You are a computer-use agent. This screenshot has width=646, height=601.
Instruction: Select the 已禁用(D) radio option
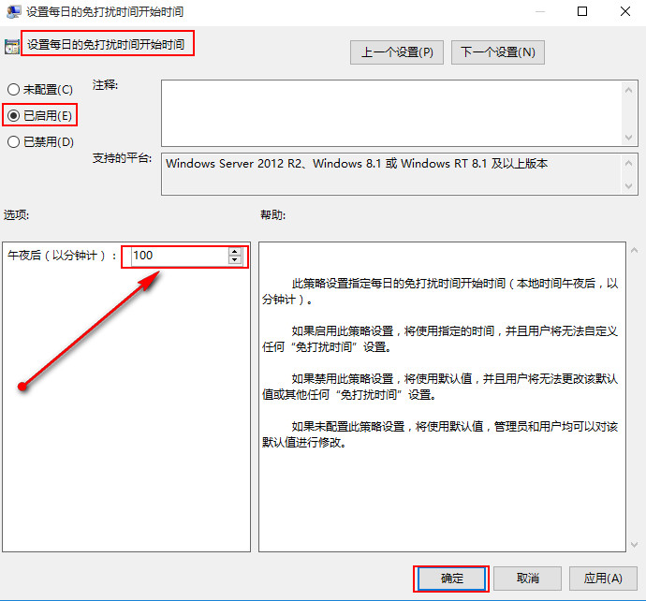[13, 142]
